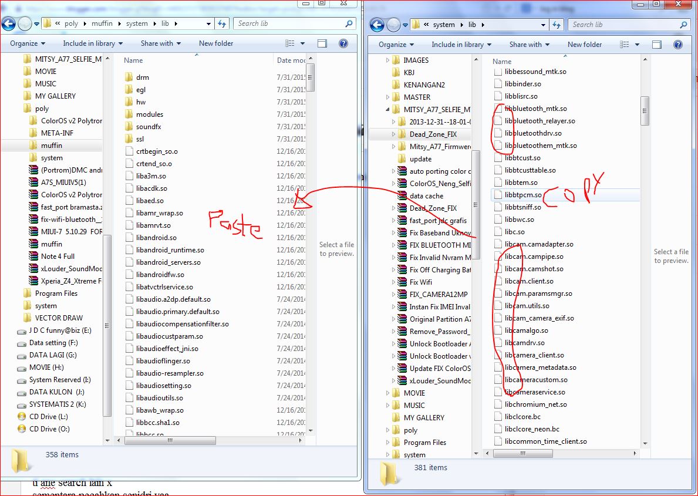
Task: Click Name column header in left window
Action: click(133, 60)
